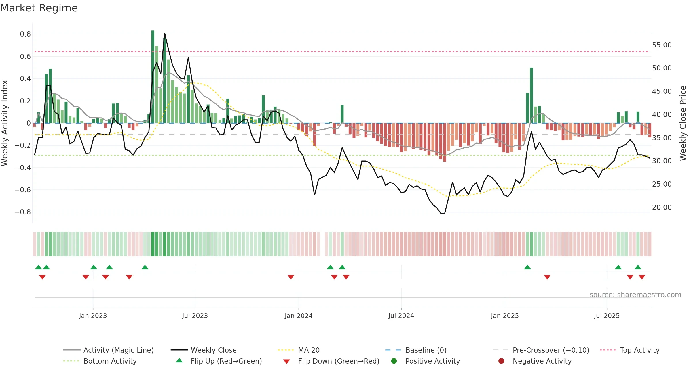Viewport: 691px width, 388px height.
Task: Click the Positive Activity green circle legend icon
Action: coord(394,361)
